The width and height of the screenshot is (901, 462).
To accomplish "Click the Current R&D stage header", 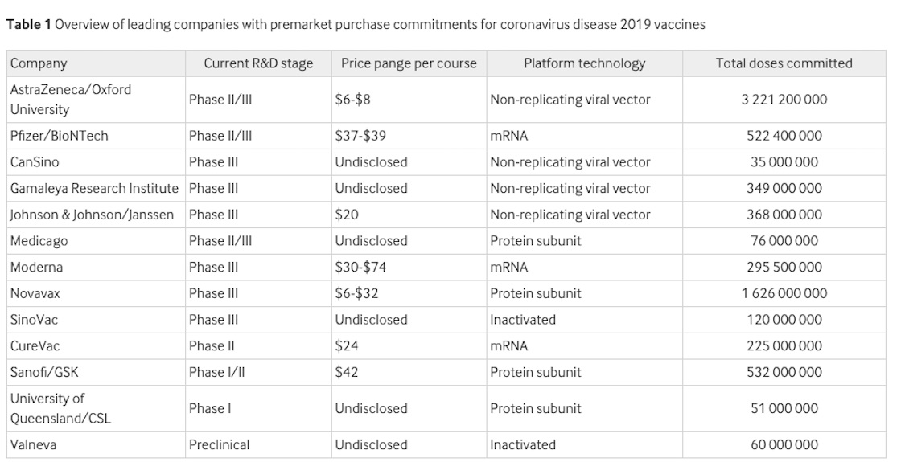I will [258, 63].
